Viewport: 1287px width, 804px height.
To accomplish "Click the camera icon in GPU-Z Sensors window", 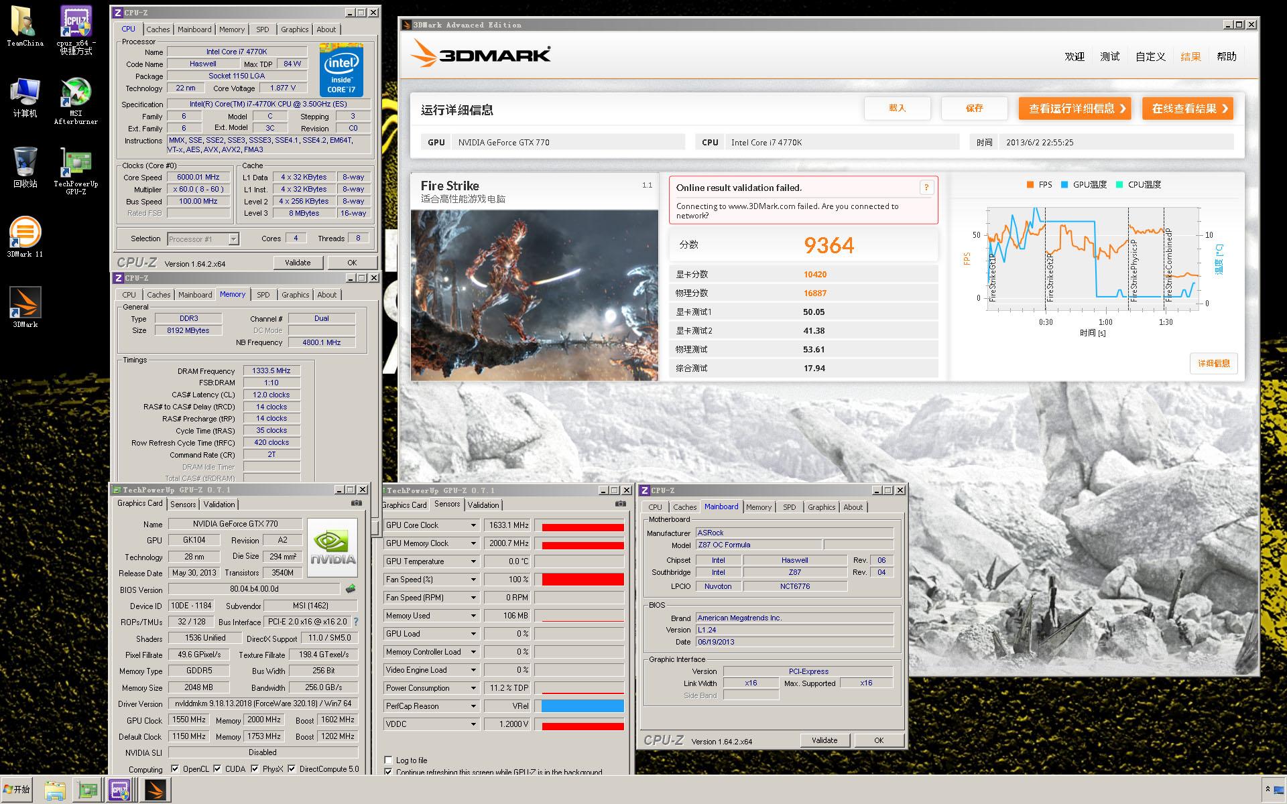I will click(x=621, y=504).
